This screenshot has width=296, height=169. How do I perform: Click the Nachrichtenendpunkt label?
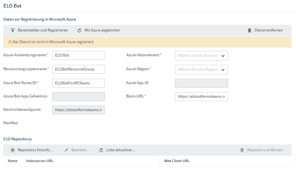(22, 110)
